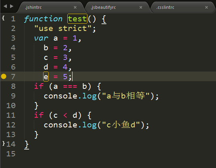Click 'console' on line 9
Image resolution: width=216 pixels, height=168 pixels.
pos(60,96)
